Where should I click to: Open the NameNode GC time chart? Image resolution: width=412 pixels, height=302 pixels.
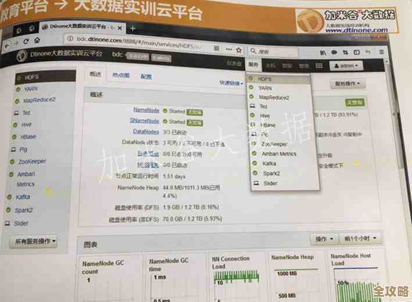(175, 277)
